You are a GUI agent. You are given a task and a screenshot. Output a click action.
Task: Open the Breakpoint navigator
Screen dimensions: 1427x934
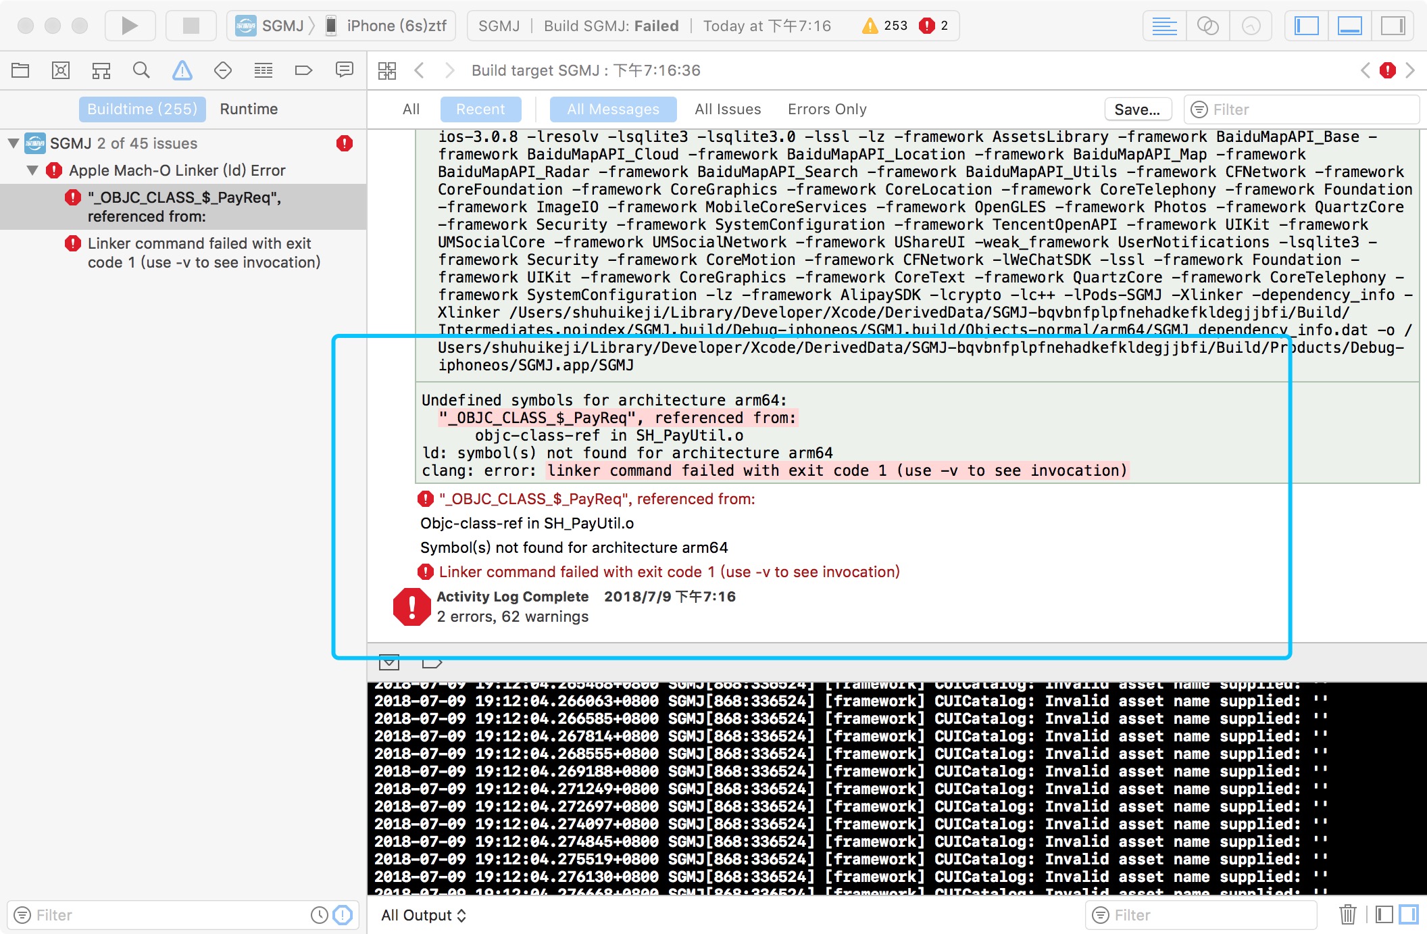click(304, 70)
